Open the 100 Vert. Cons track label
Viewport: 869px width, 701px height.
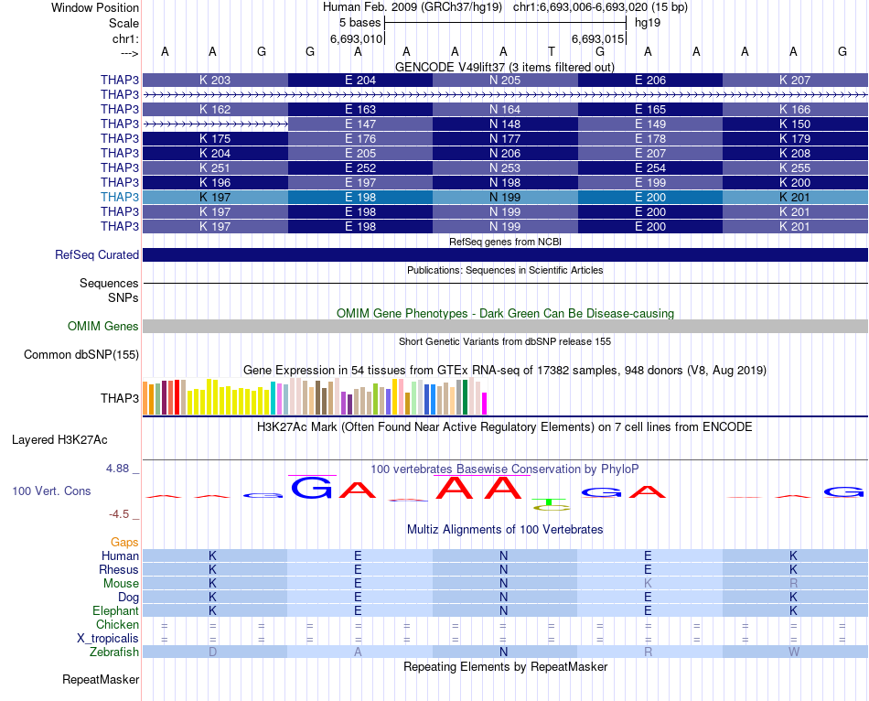coord(51,491)
